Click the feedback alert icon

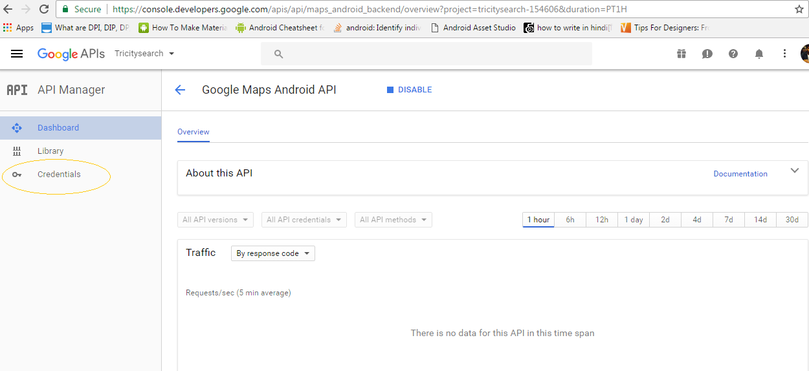(x=707, y=54)
